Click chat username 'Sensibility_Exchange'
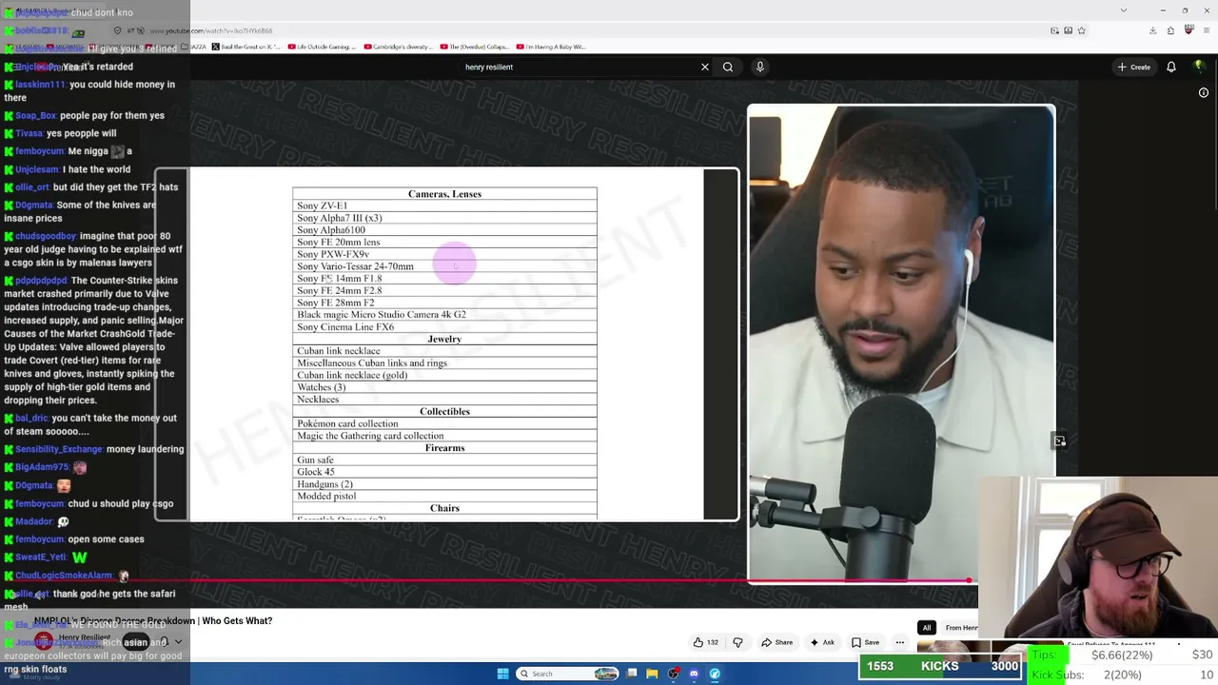This screenshot has height=685, width=1218. pos(59,449)
